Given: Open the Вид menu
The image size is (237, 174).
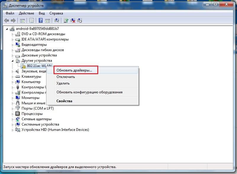Looking at the screenshot, I should coord(42,13).
